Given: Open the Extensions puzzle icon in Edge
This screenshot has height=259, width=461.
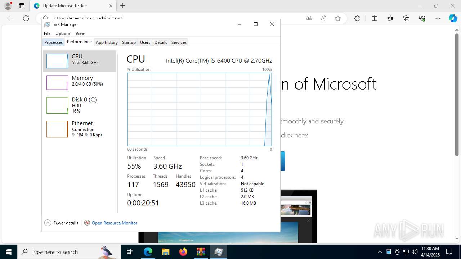Looking at the screenshot, I should [357, 18].
